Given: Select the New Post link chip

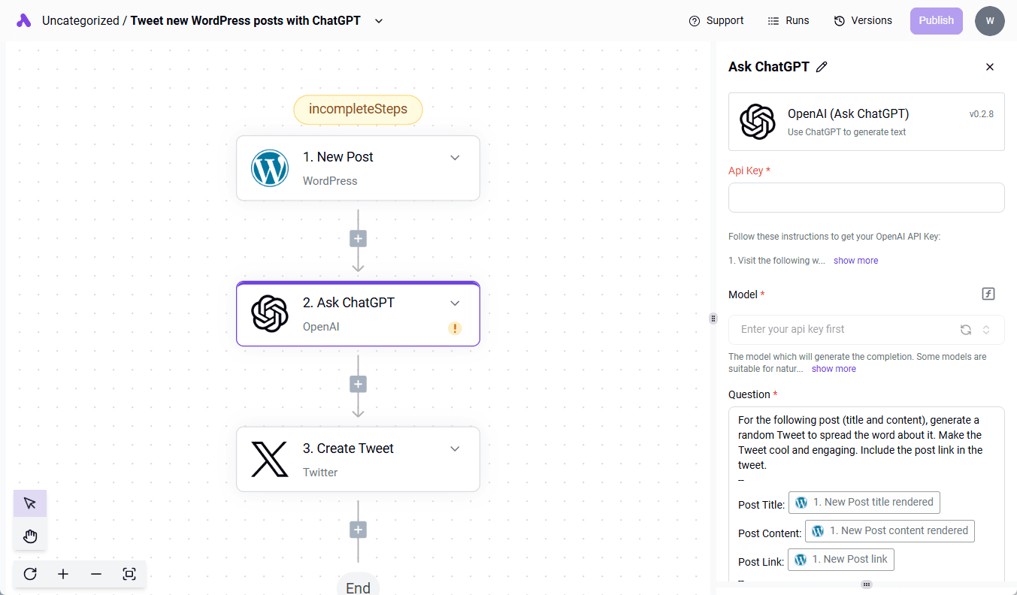Looking at the screenshot, I should tap(841, 560).
